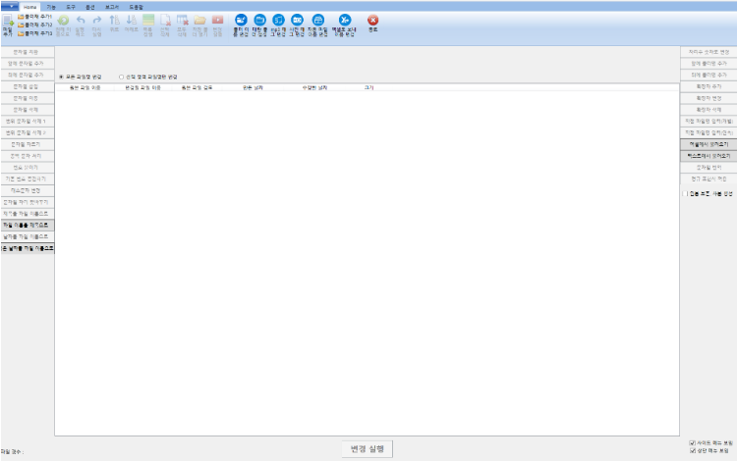This screenshot has height=461, width=737.
Task: Switch to the 기능 ribbon tab
Action: (x=51, y=6)
